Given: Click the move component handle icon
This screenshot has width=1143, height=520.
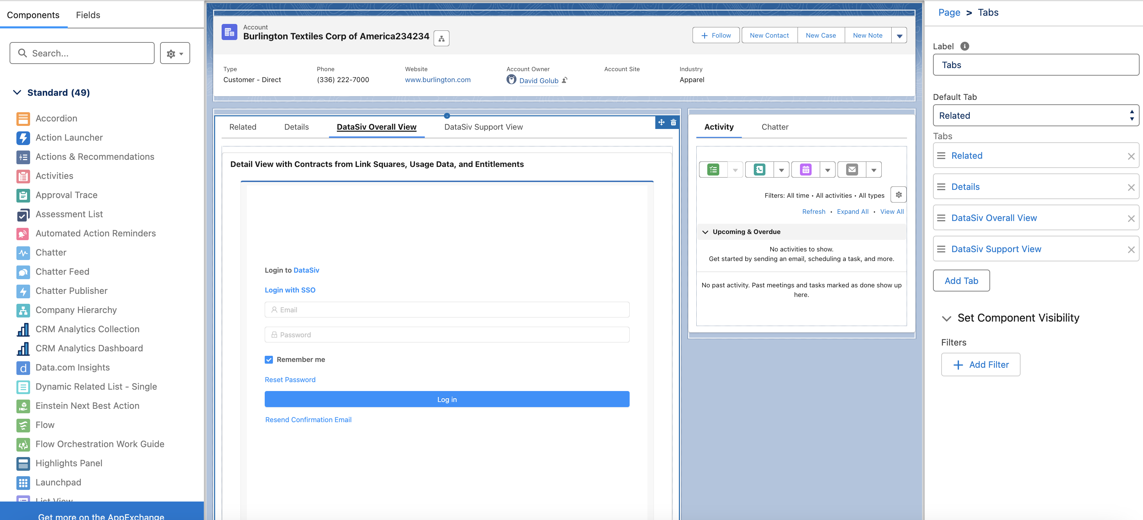Looking at the screenshot, I should (x=661, y=122).
